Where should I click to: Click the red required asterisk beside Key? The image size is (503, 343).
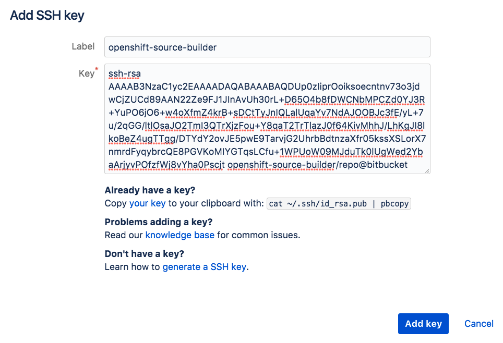coord(97,70)
